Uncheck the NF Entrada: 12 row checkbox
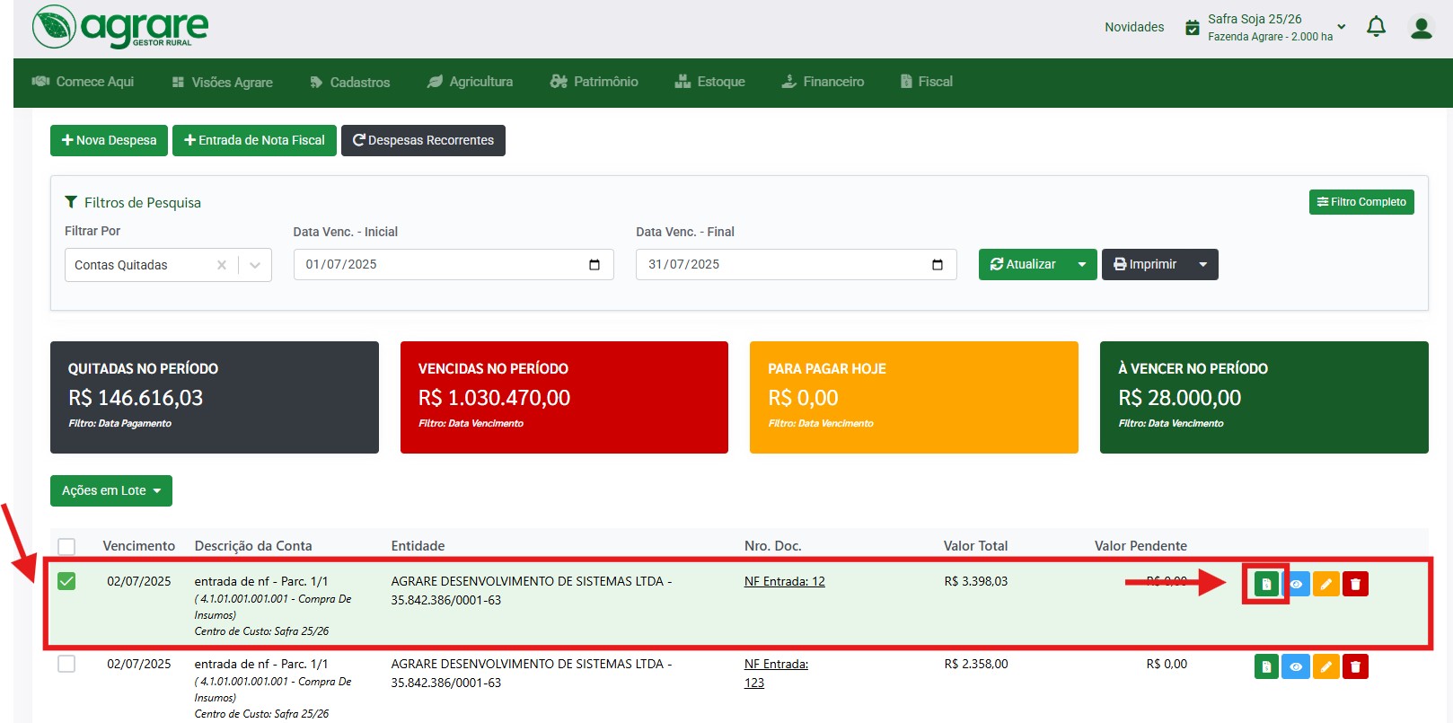Viewport: 1453px width, 723px height. point(66,581)
